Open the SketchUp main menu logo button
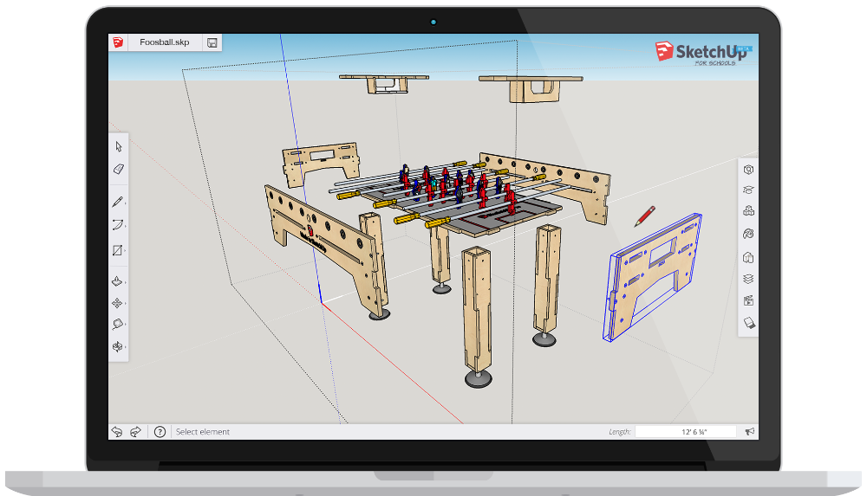Image resolution: width=867 pixels, height=496 pixels. click(118, 42)
